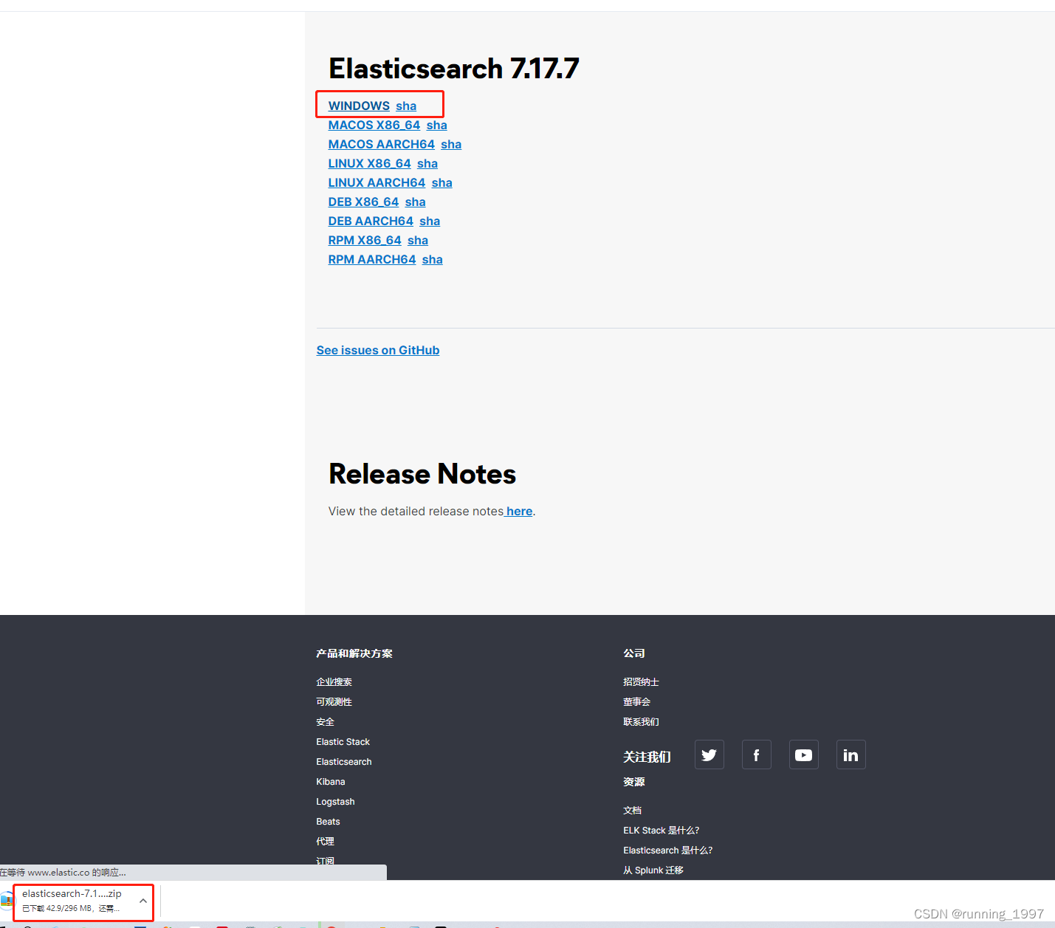1055x928 pixels.
Task: Open the 文档 documentation link
Action: point(632,810)
